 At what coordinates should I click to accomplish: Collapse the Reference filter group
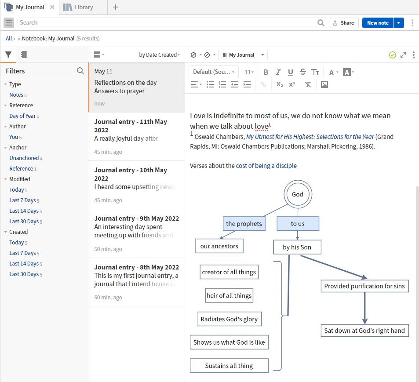[5, 106]
